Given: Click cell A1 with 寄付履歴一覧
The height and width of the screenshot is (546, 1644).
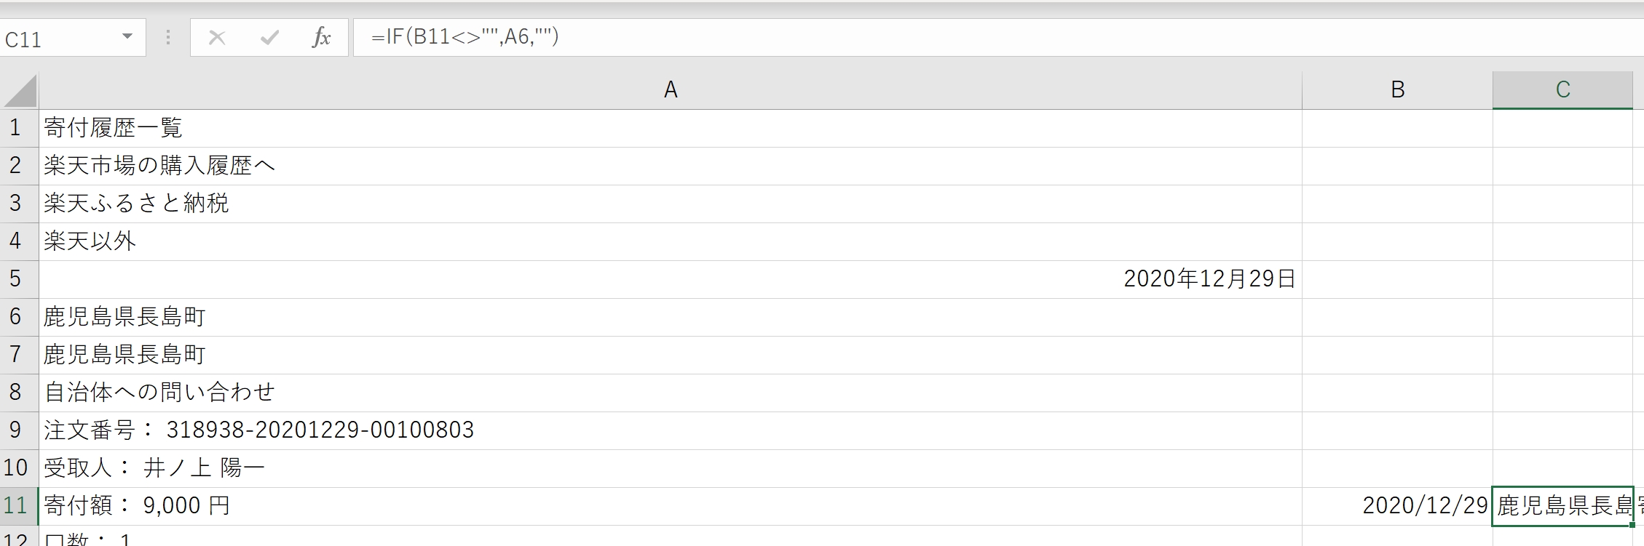Looking at the screenshot, I should 671,129.
